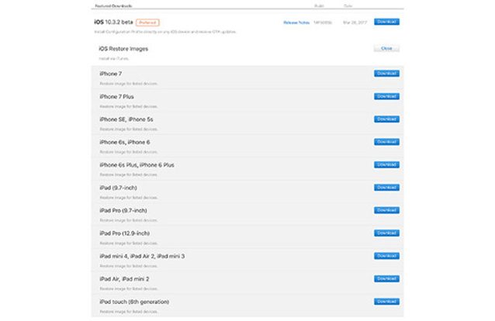Select the iPhone 6s Plus, iPhone 6 Plus title
The height and width of the screenshot is (321, 495).
tap(137, 165)
